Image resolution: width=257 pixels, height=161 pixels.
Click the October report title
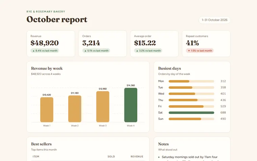tap(57, 20)
